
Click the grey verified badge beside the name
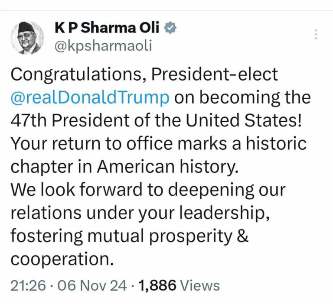(171, 29)
